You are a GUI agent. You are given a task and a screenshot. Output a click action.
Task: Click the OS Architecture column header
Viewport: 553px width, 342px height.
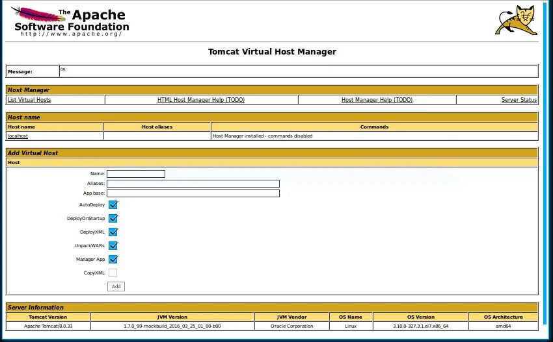click(x=504, y=317)
